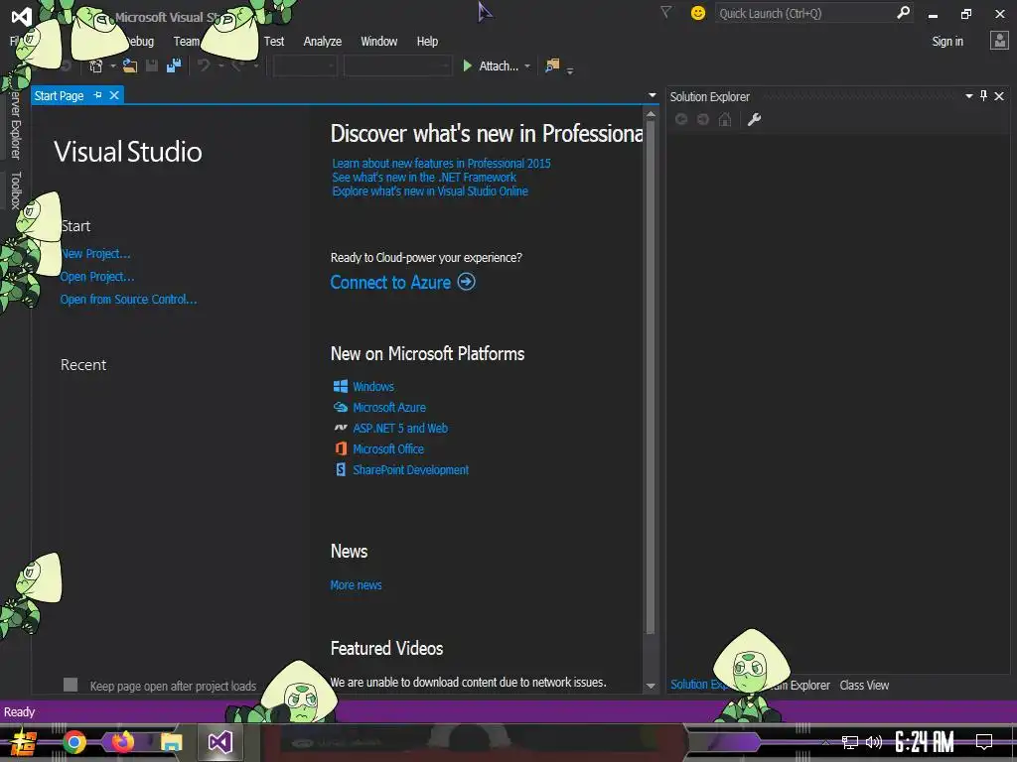The width and height of the screenshot is (1017, 762).
Task: Open the Team menu
Action: tap(186, 41)
